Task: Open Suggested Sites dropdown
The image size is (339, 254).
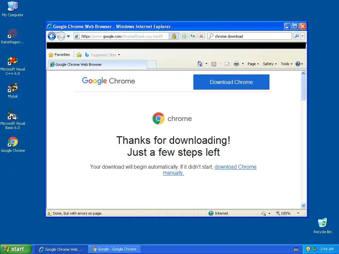Action: (103, 55)
